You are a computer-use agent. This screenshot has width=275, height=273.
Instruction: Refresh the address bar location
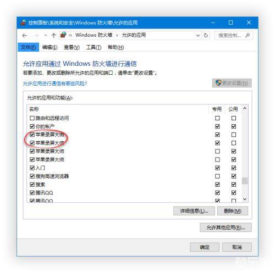pyautogui.click(x=206, y=35)
